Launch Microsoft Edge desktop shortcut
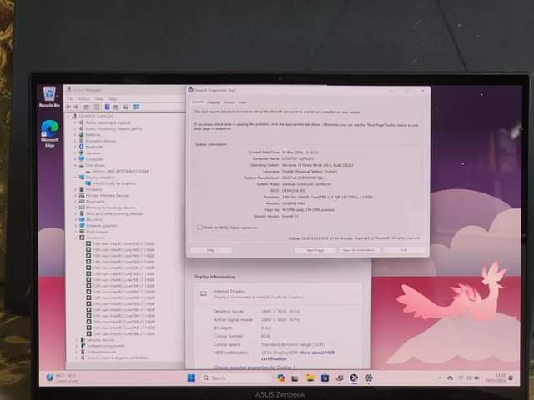 [x=49, y=133]
